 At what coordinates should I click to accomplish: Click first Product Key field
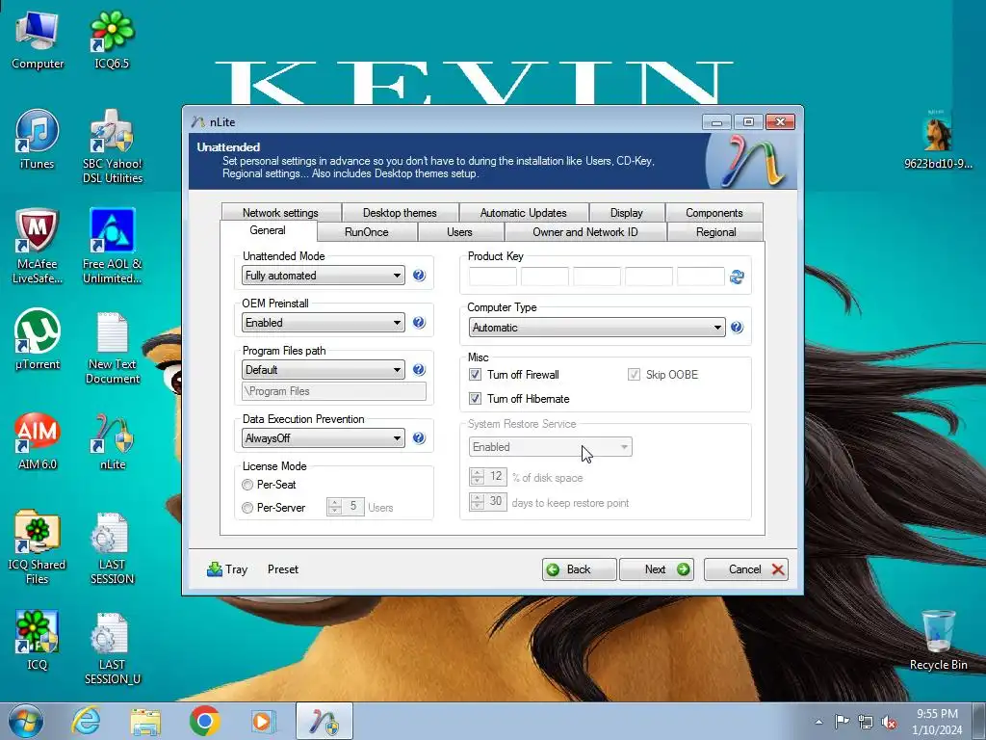point(493,277)
